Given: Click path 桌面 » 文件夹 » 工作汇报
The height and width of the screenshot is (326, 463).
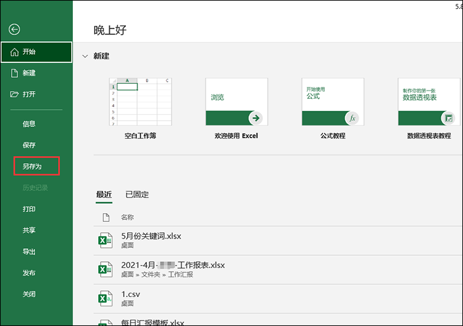Looking at the screenshot, I should coord(157,275).
